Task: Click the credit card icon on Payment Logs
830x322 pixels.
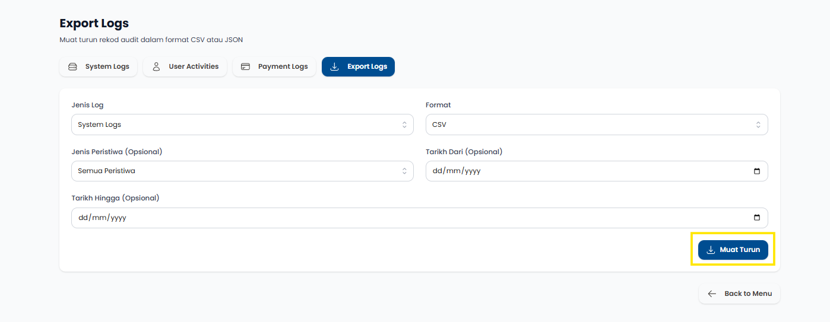Action: 245,67
